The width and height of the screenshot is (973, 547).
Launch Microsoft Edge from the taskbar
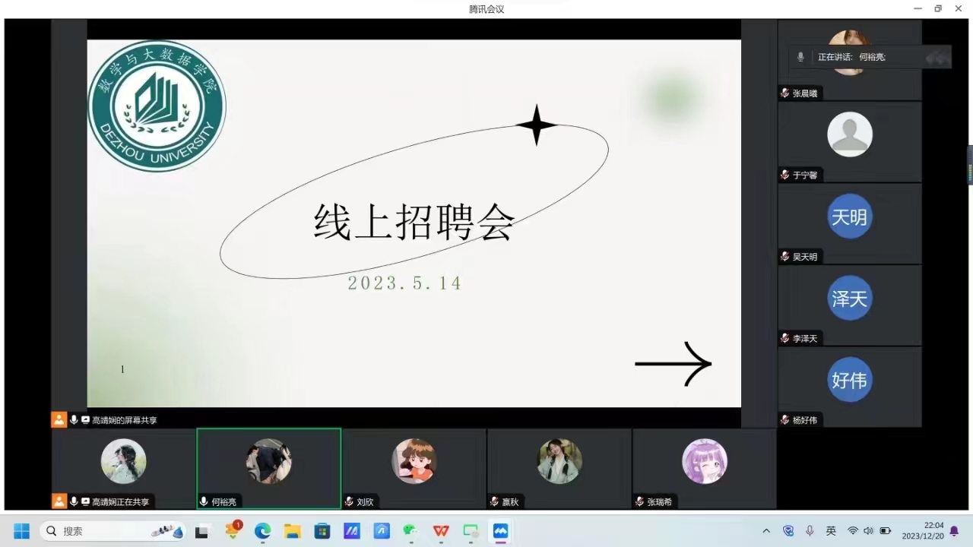point(262,531)
